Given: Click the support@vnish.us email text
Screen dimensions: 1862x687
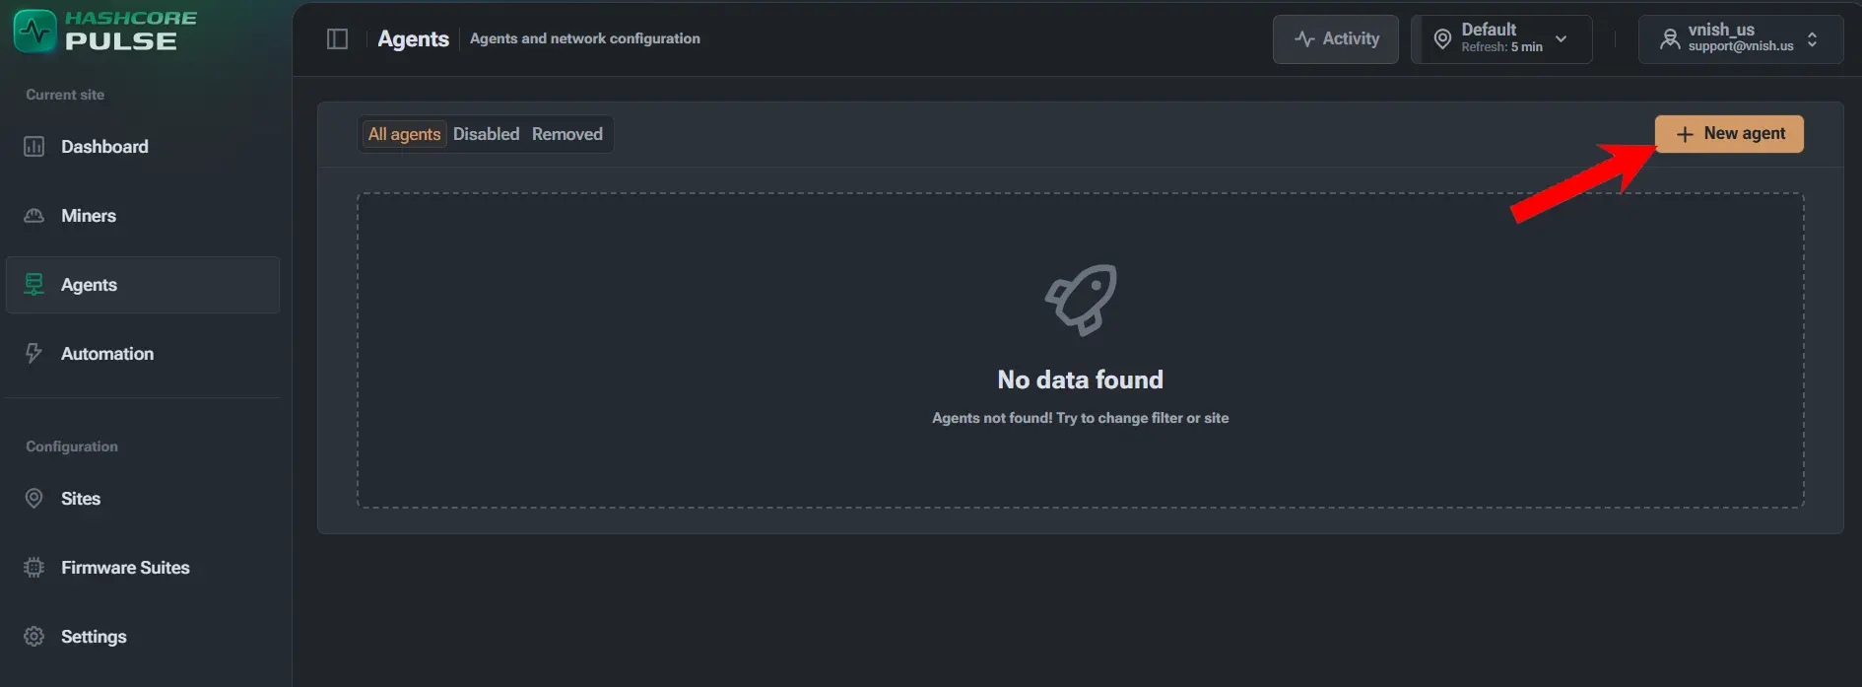Looking at the screenshot, I should click(1741, 46).
